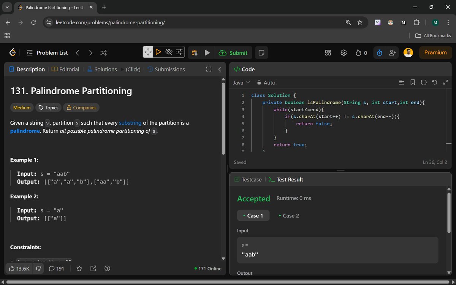Click the streak flame counter
Image resolution: width=456 pixels, height=285 pixels.
click(x=361, y=53)
